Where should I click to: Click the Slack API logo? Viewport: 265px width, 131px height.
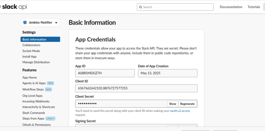point(13,7)
